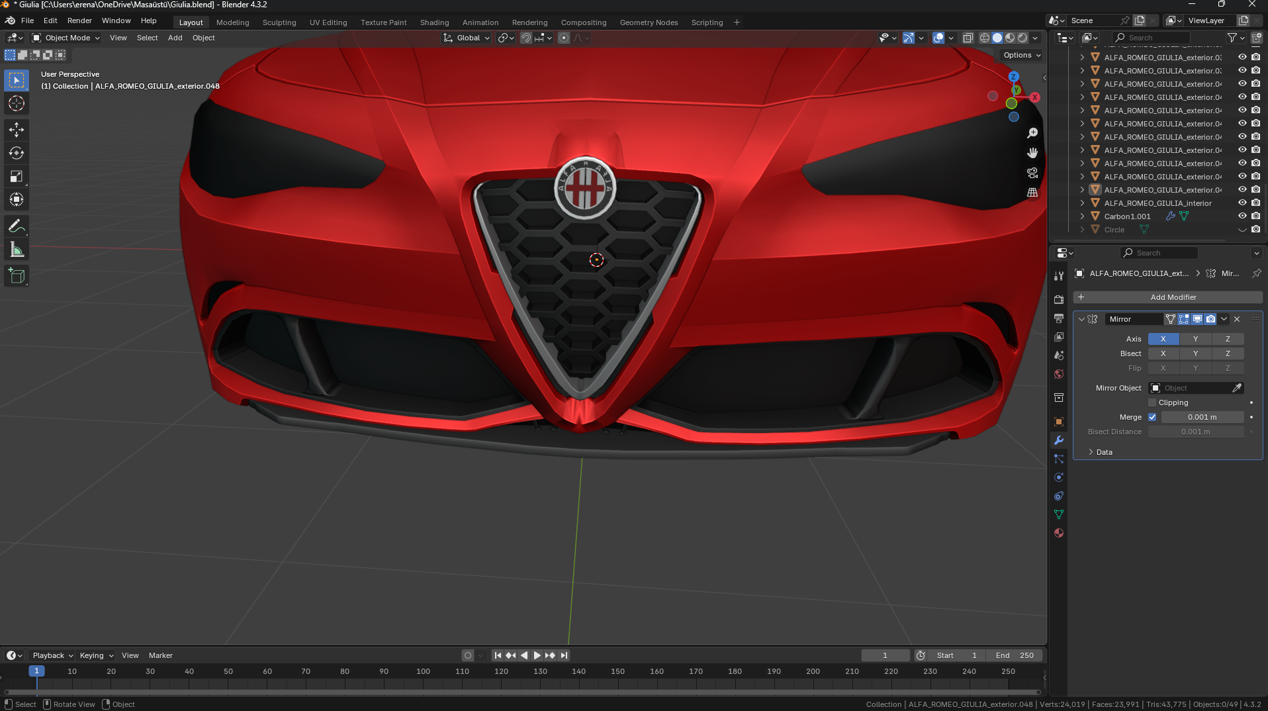1268x711 pixels.
Task: Select the Select Box tool
Action: coord(17,80)
